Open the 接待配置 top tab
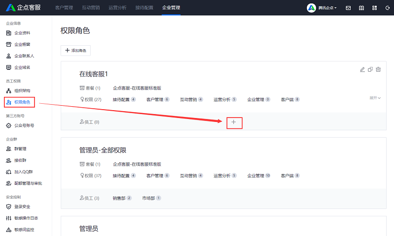This screenshot has height=236, width=394. tap(144, 8)
